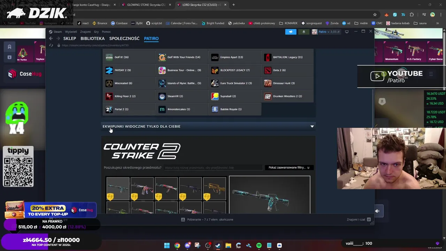This screenshot has height=251, width=446.
Task: Select BATTALION: Legacy (11) inventory
Action: pyautogui.click(x=288, y=57)
